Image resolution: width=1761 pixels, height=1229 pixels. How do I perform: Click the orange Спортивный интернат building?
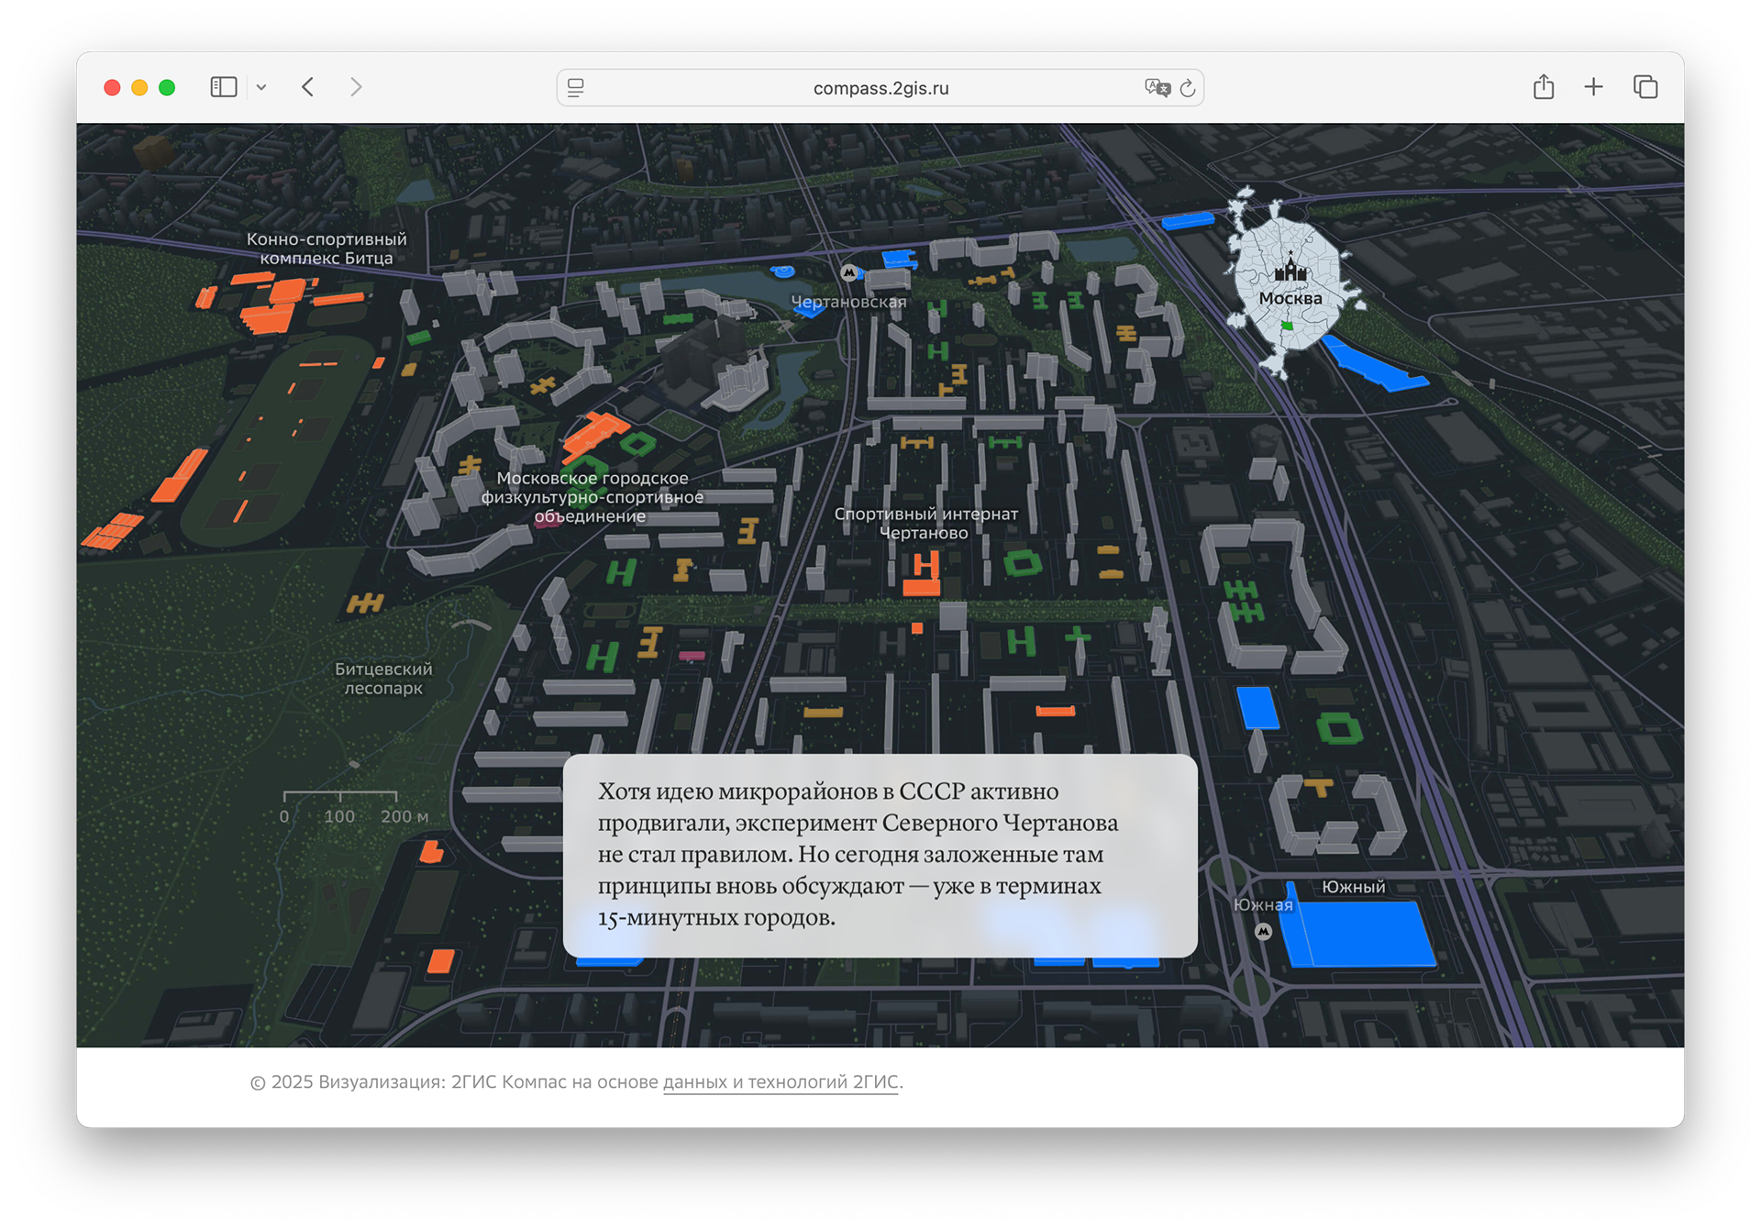click(x=923, y=576)
